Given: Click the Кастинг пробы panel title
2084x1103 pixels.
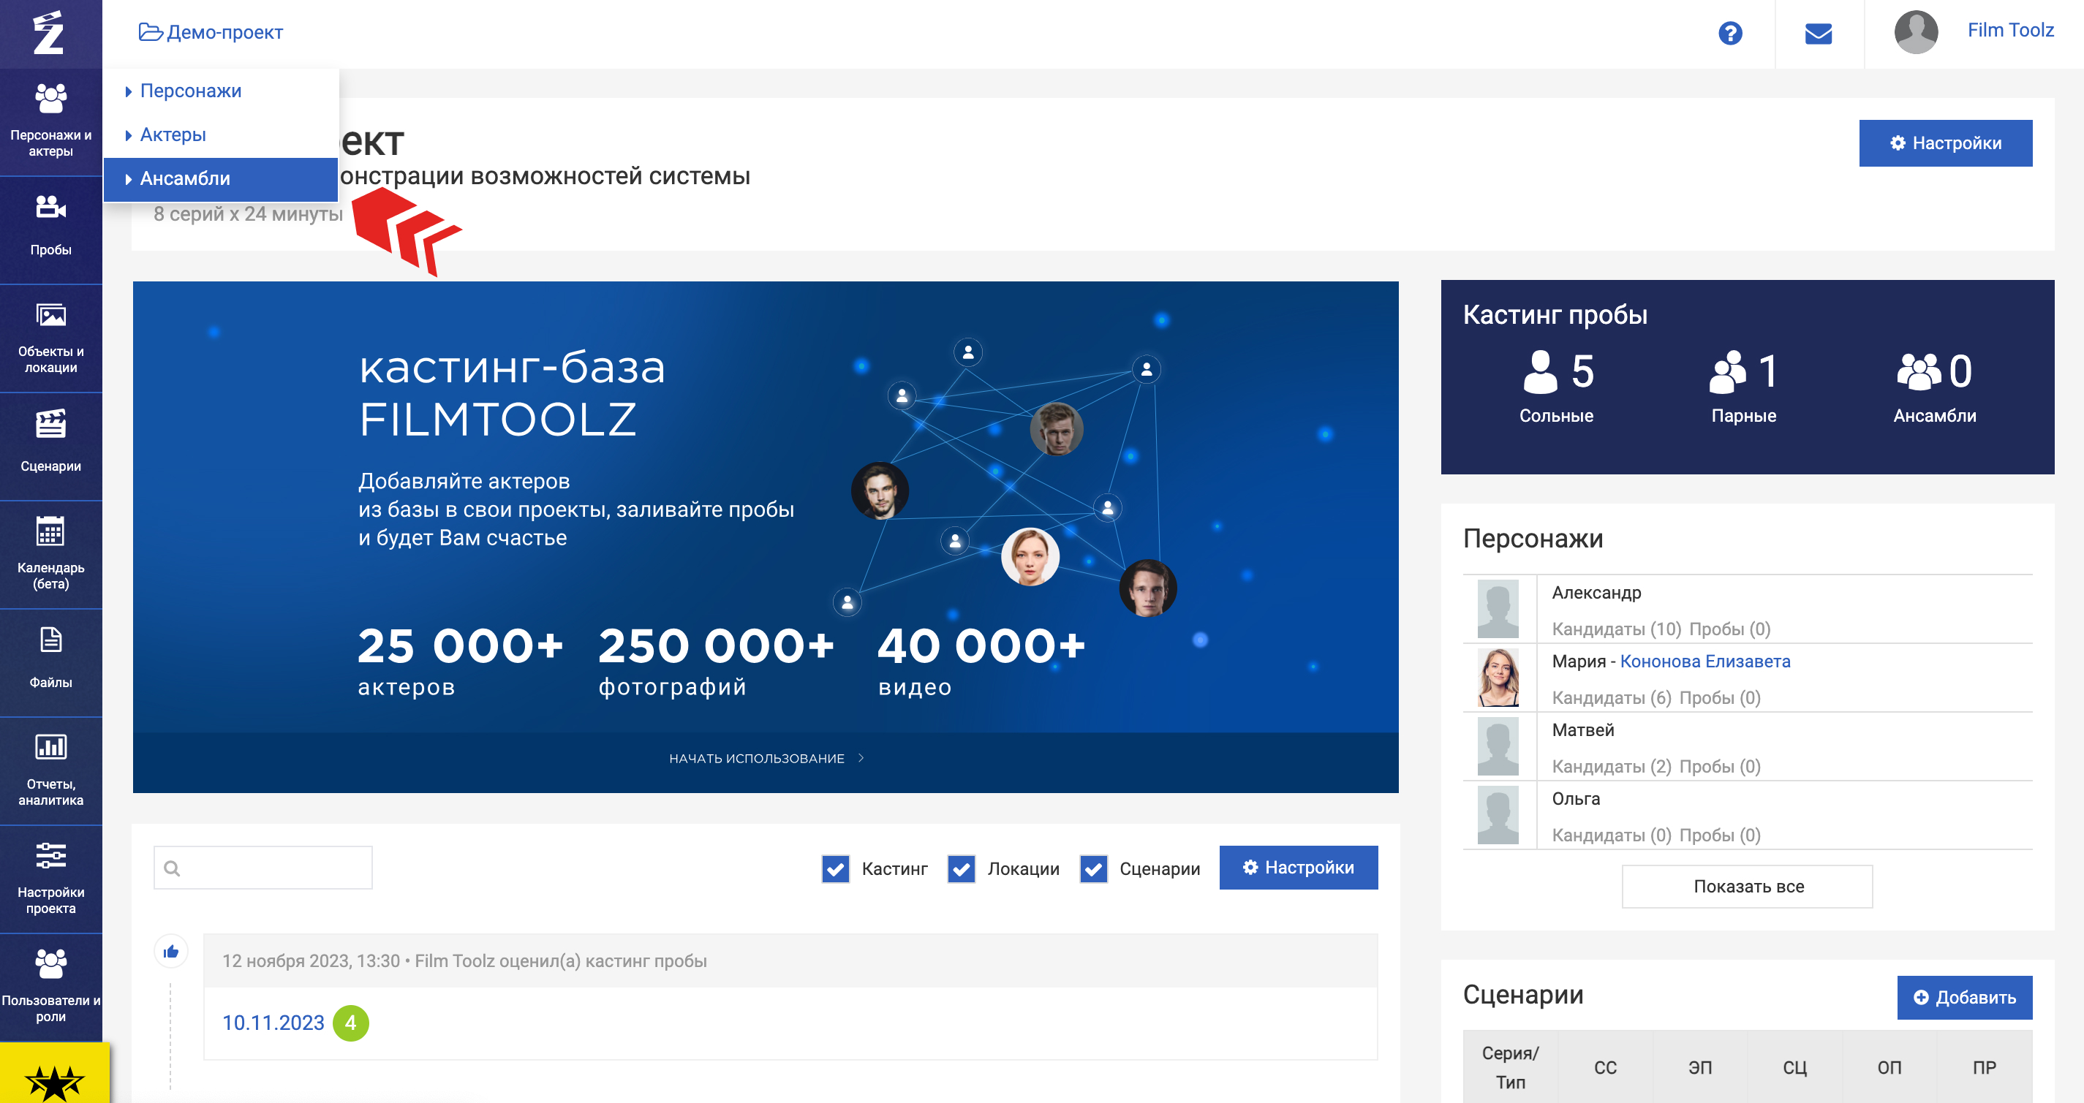Looking at the screenshot, I should [x=1554, y=314].
